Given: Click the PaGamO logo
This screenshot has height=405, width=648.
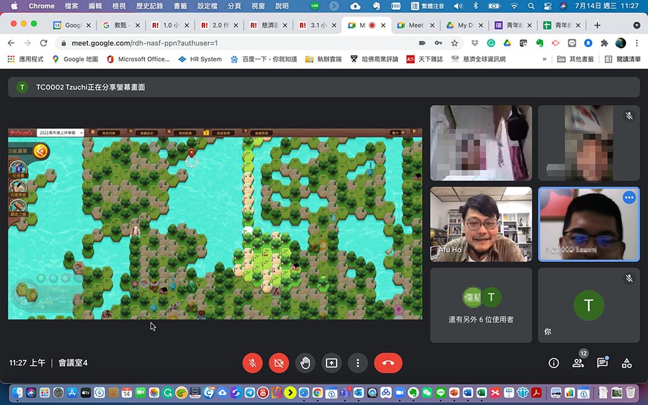Looking at the screenshot, I should [21, 133].
